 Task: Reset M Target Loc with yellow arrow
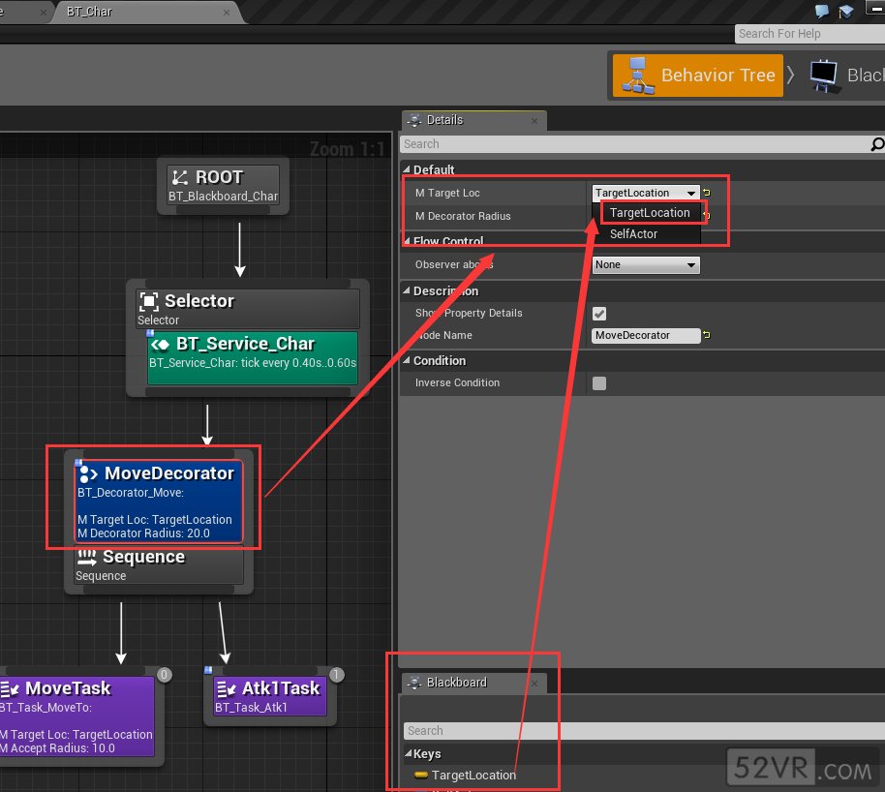click(707, 193)
